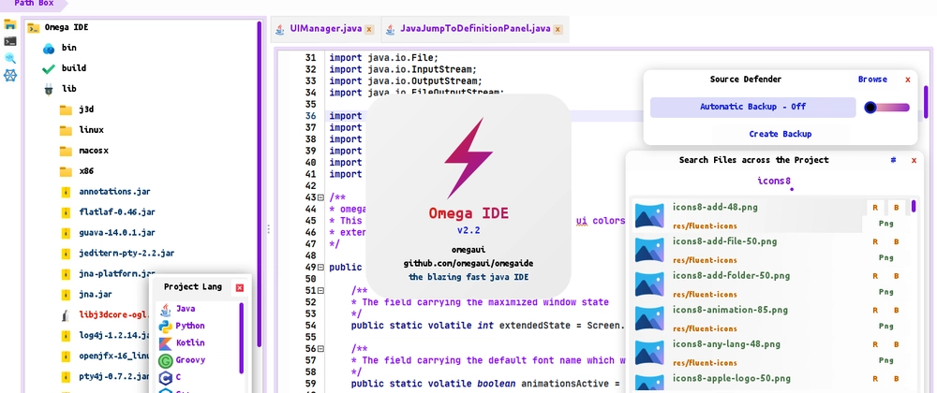Click the project folder icon in left sidebar
The image size is (937, 393).
coord(10,27)
